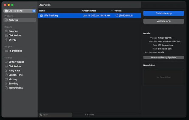This screenshot has width=189, height=120.
Task: Click the Reports Disk Writes icon
Action: (6, 35)
